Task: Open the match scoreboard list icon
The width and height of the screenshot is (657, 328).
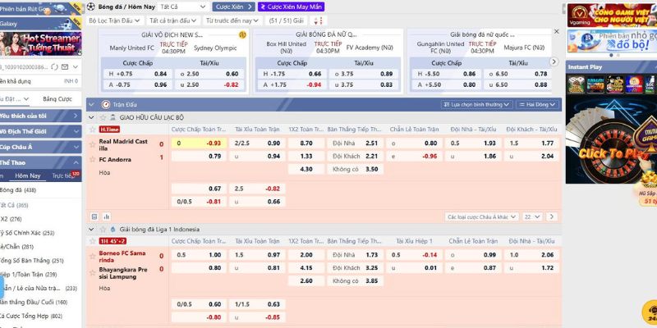Action: click(x=94, y=216)
